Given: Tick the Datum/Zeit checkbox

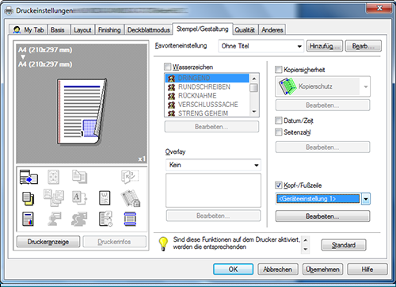Looking at the screenshot, I should click(279, 121).
